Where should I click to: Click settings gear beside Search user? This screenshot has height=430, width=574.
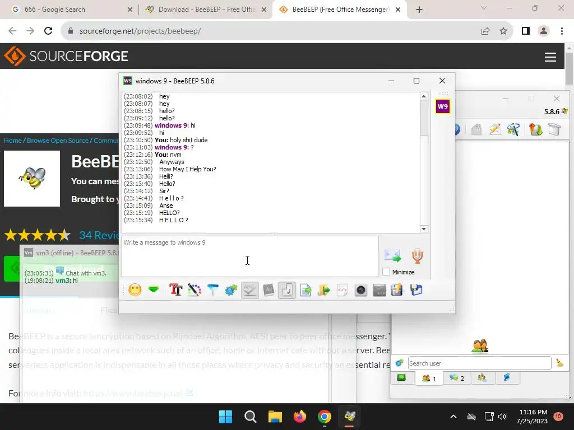pos(399,363)
